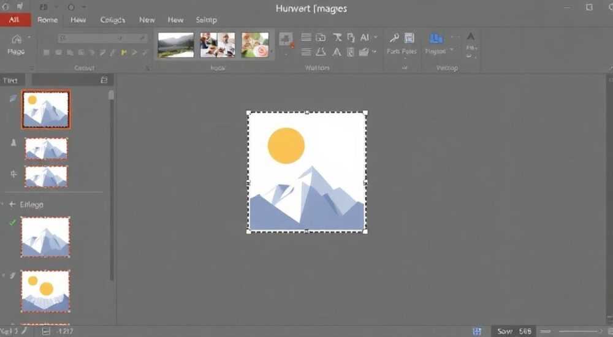Viewport: 613px width, 337px height.
Task: Click the calculator-like icon next to wrench
Action: click(409, 37)
